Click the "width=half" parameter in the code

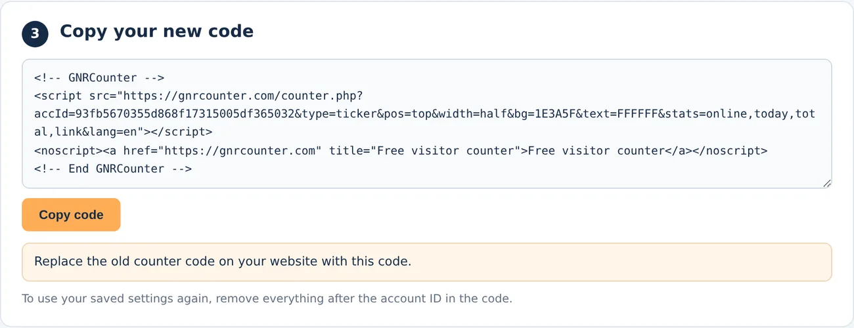(474, 114)
